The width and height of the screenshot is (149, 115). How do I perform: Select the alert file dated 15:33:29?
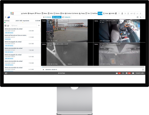(22, 31)
